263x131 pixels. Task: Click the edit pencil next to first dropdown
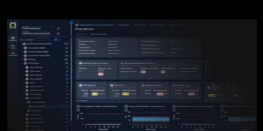coord(58,28)
